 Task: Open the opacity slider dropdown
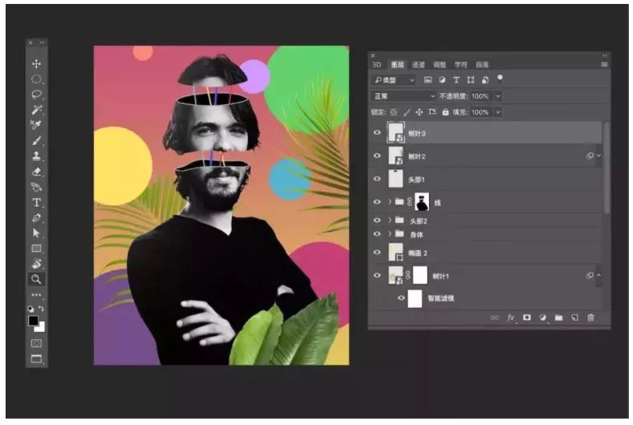[497, 96]
